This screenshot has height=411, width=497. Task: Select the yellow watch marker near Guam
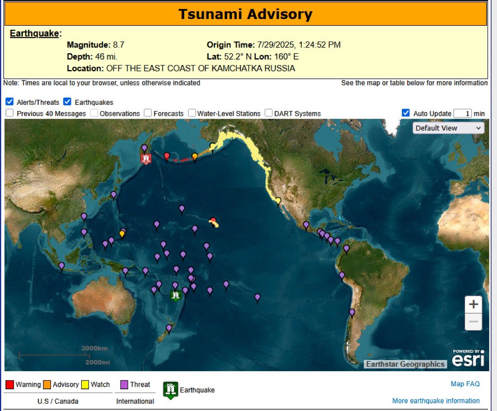coord(122,234)
